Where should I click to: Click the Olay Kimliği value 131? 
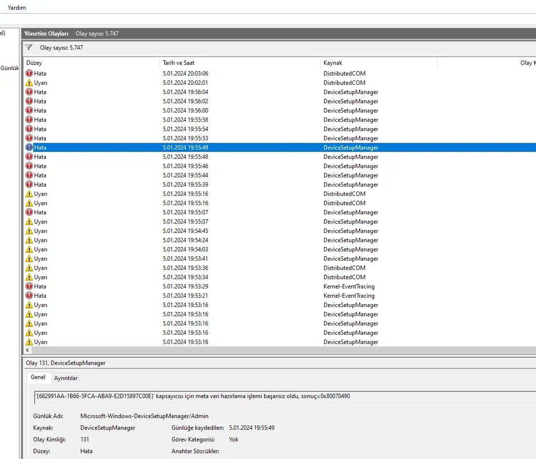tap(84, 439)
